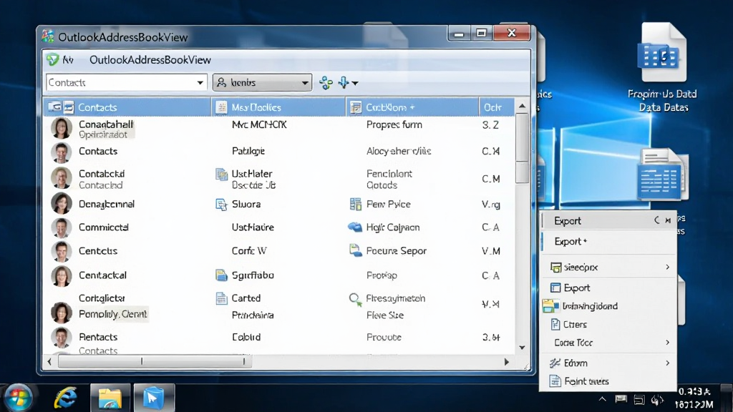Click the grid icon beside "Pem Pyice"

click(x=356, y=204)
